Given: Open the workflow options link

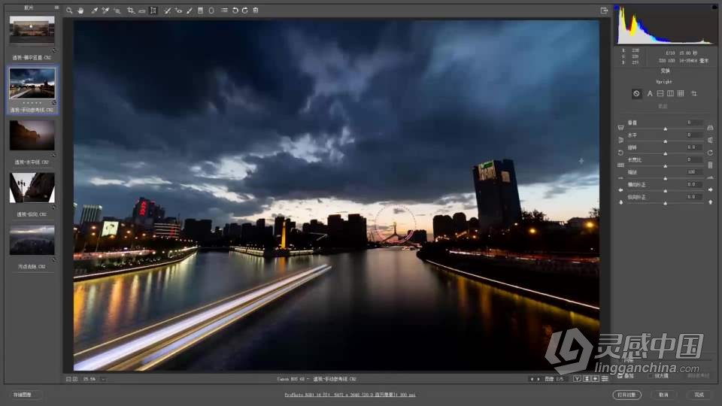Looking at the screenshot, I should pyautogui.click(x=350, y=395).
